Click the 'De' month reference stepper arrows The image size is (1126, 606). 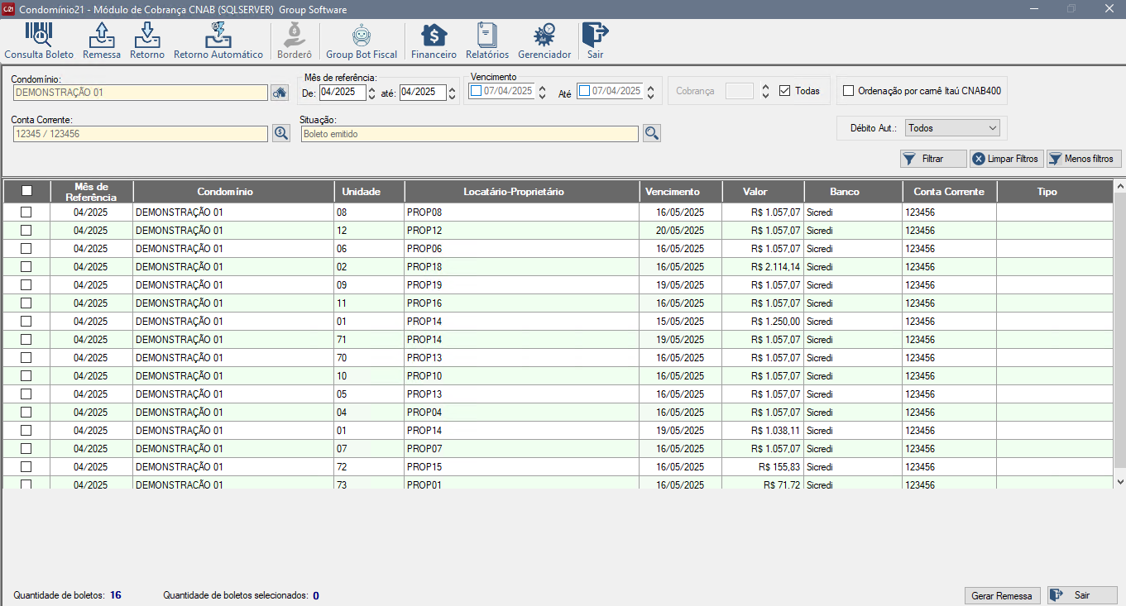(x=372, y=93)
